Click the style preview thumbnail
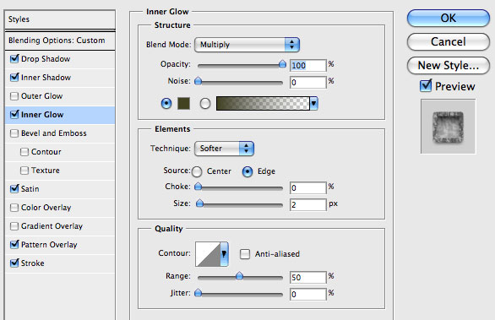Image resolution: width=495 pixels, height=320 pixels. pos(448,127)
